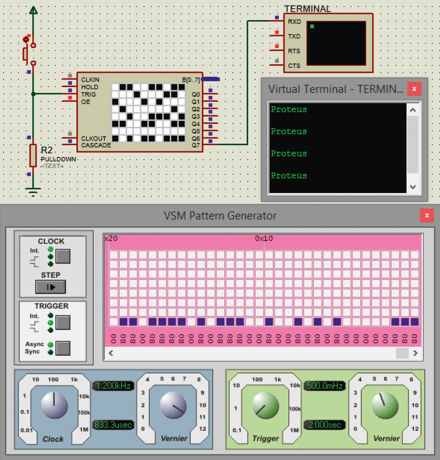This screenshot has height=460, width=440.
Task: Click the 0x10 marker on pattern ruler
Action: tap(264, 238)
